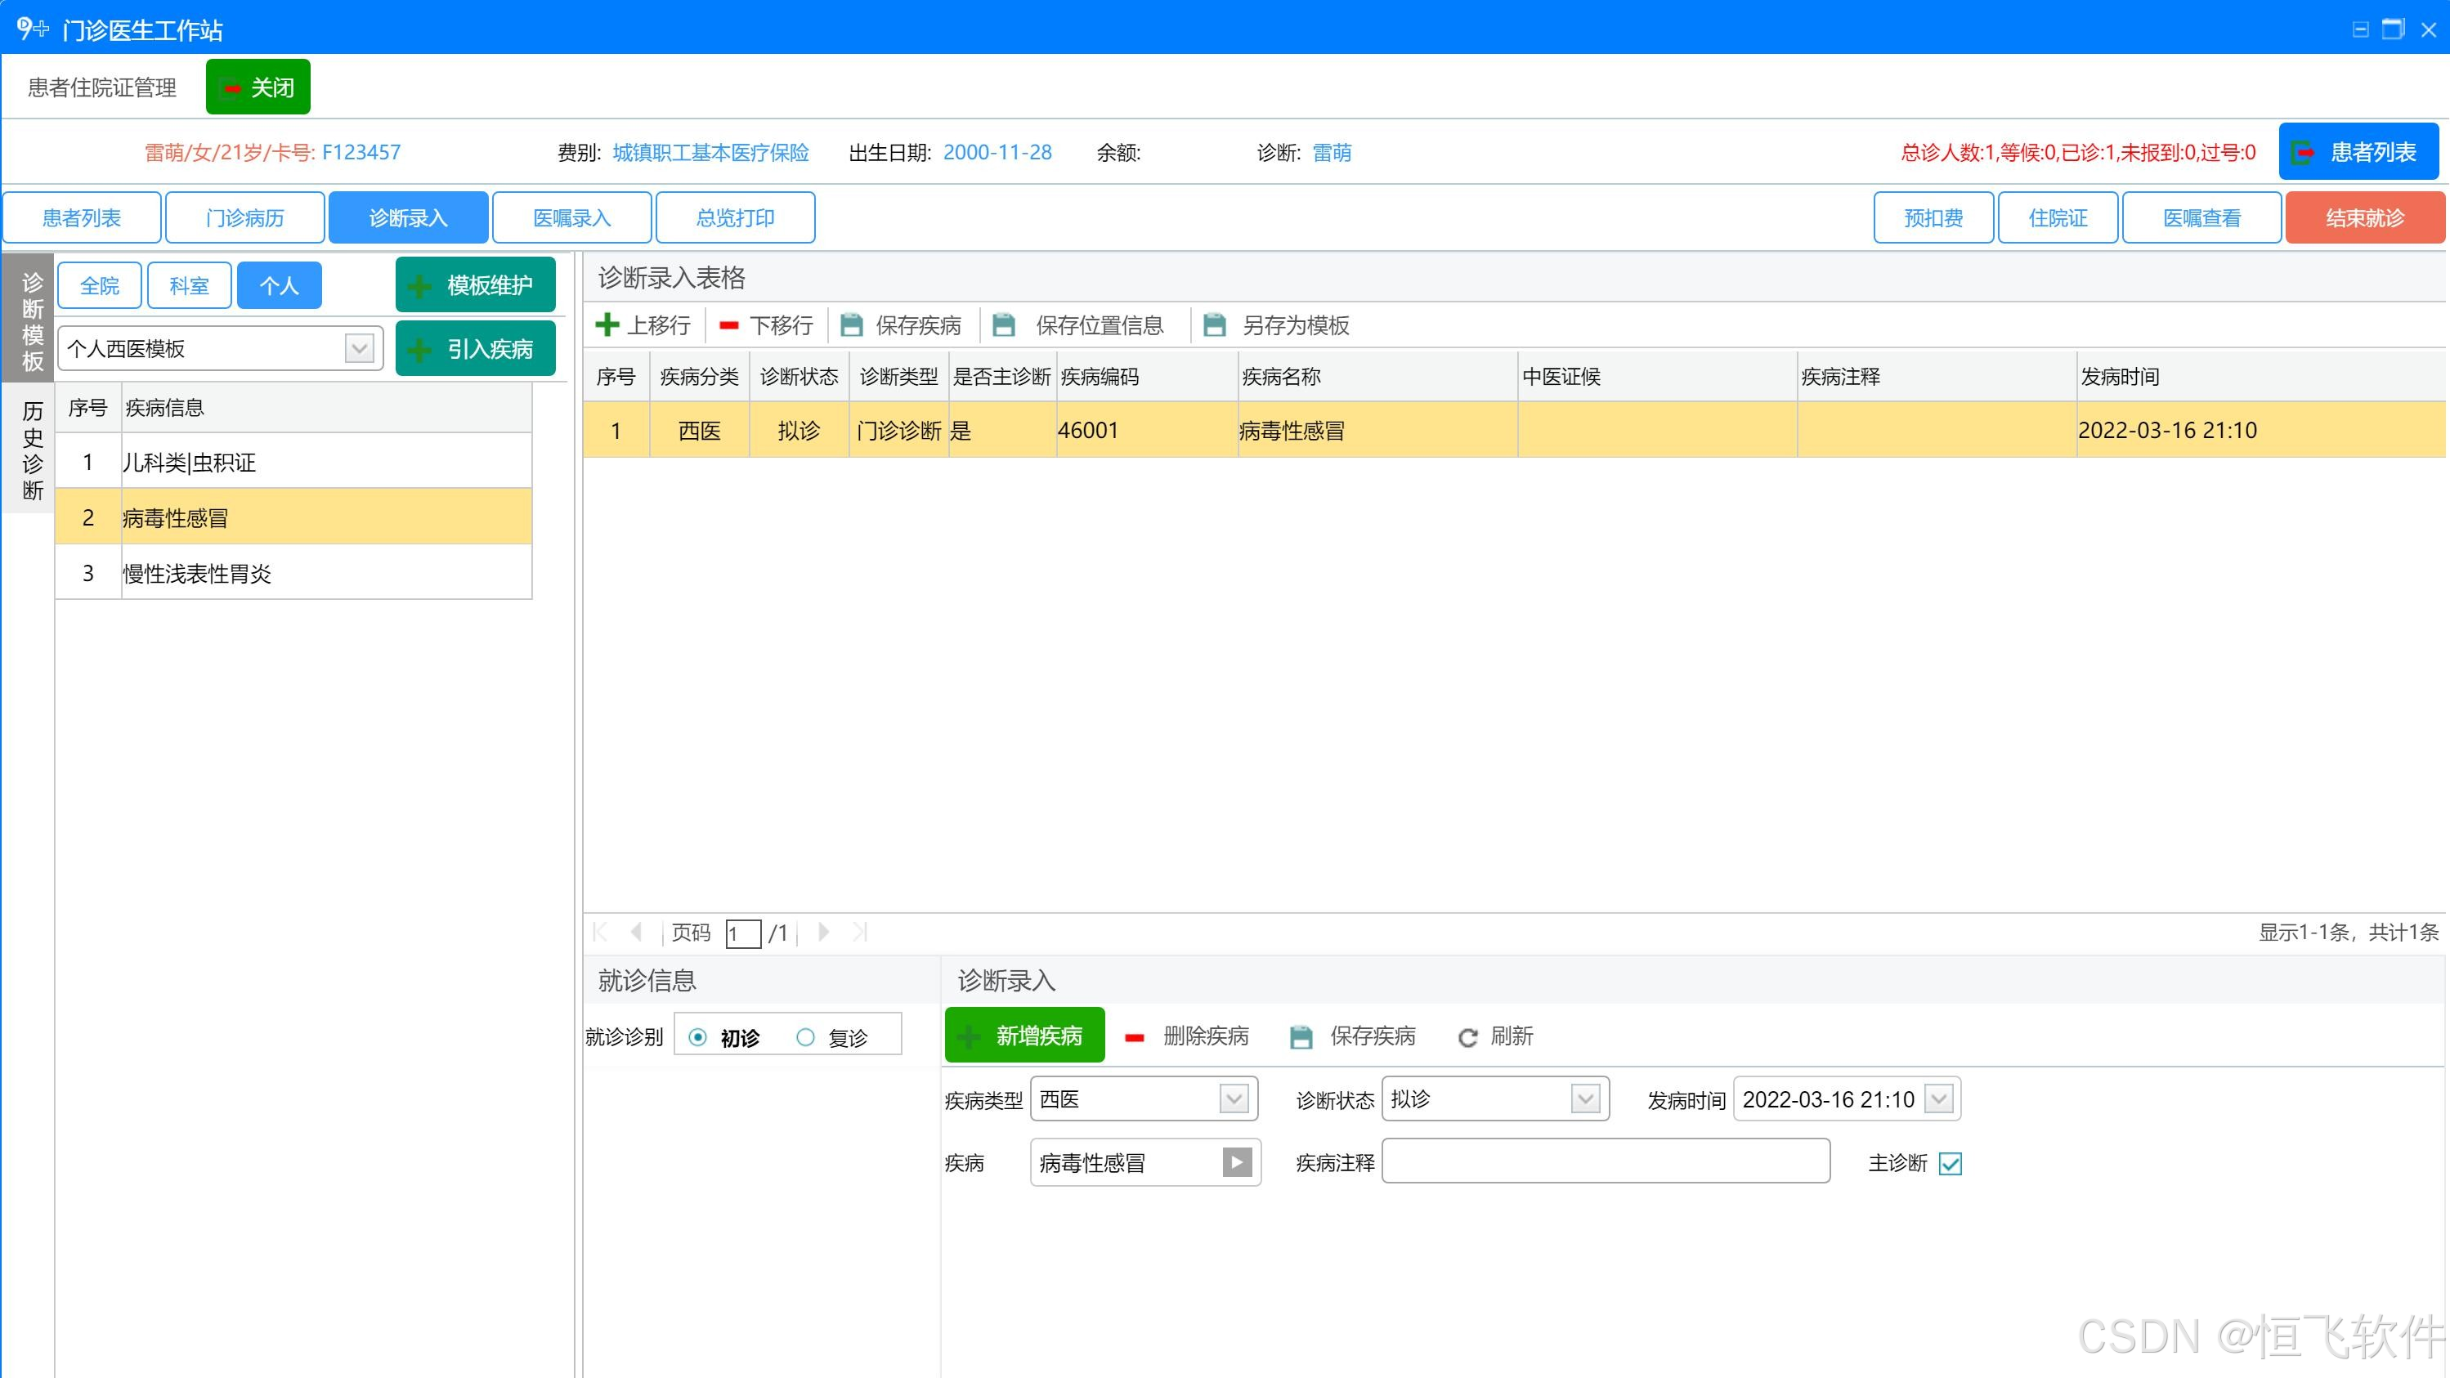Open the 历史诊断 side tab
This screenshot has height=1378, width=2450.
pos(33,449)
